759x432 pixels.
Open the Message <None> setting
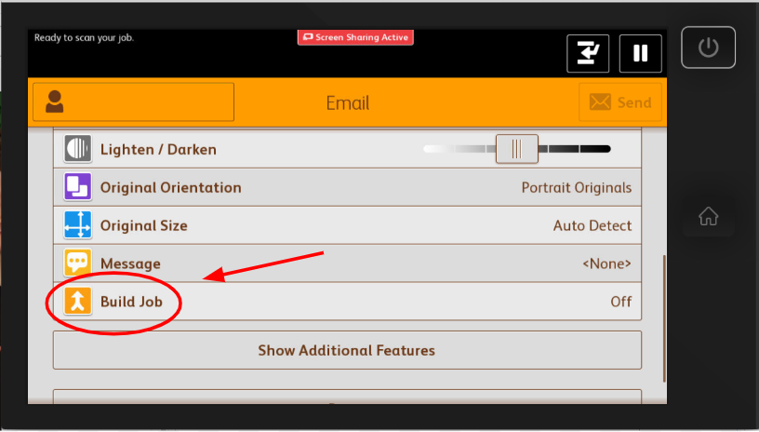(606, 263)
